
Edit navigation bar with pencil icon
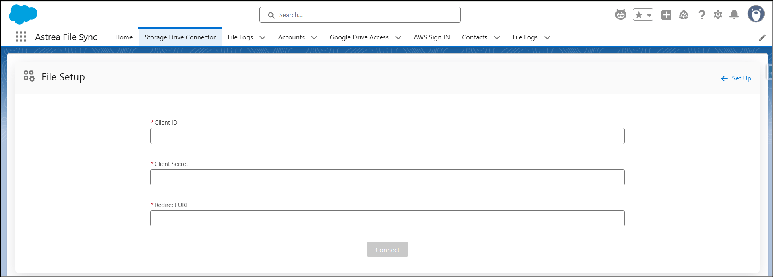pos(762,37)
